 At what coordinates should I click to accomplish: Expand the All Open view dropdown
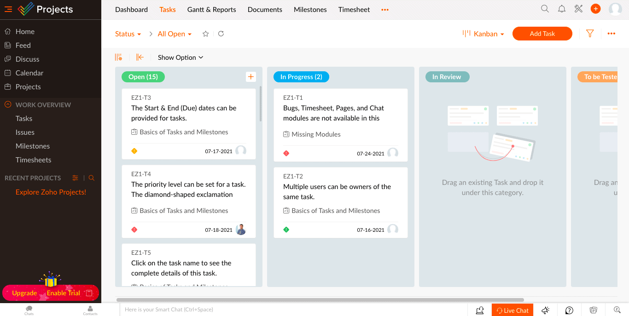[175, 34]
